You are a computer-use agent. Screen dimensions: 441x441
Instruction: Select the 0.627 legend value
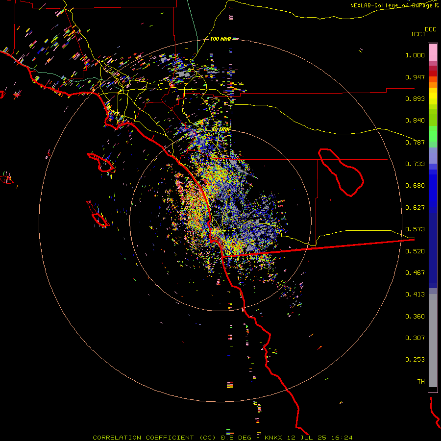coord(415,208)
